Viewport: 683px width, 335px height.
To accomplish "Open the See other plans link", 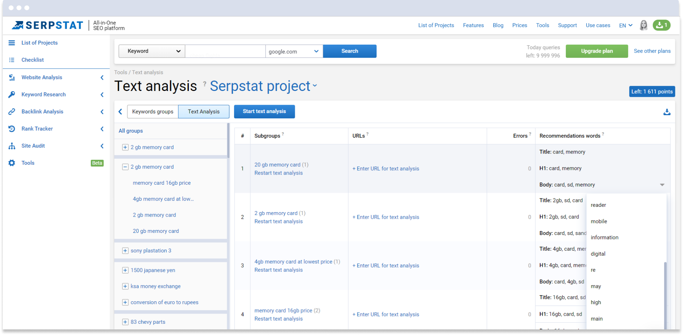I will [x=652, y=51].
